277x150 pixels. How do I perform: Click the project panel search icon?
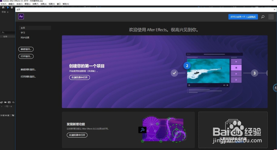tap(3, 32)
